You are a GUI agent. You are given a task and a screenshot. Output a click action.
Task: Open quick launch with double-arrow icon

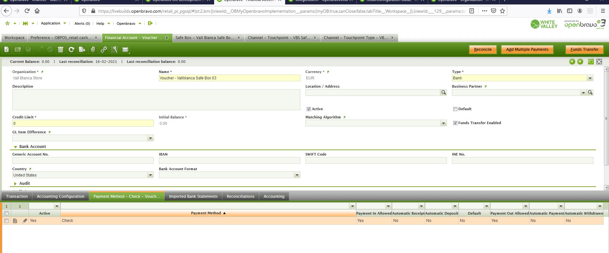coord(25,23)
